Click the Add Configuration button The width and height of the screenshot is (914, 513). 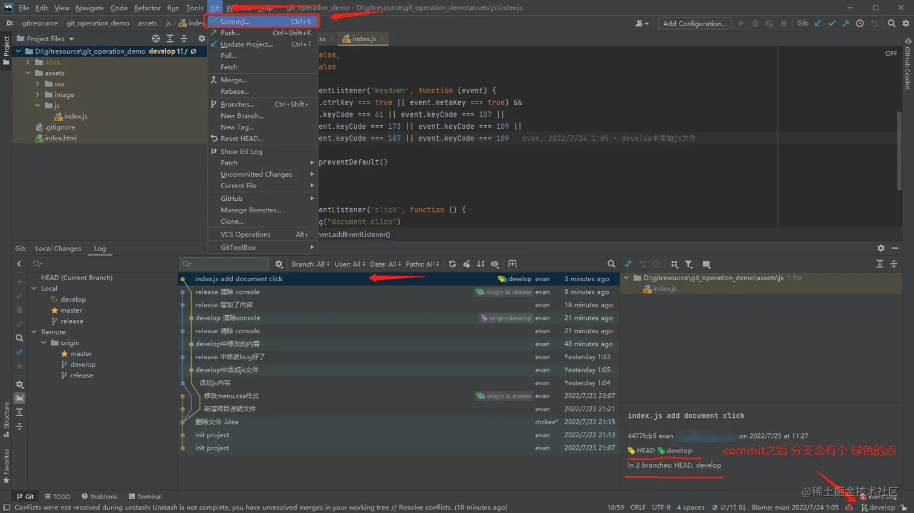(x=694, y=23)
